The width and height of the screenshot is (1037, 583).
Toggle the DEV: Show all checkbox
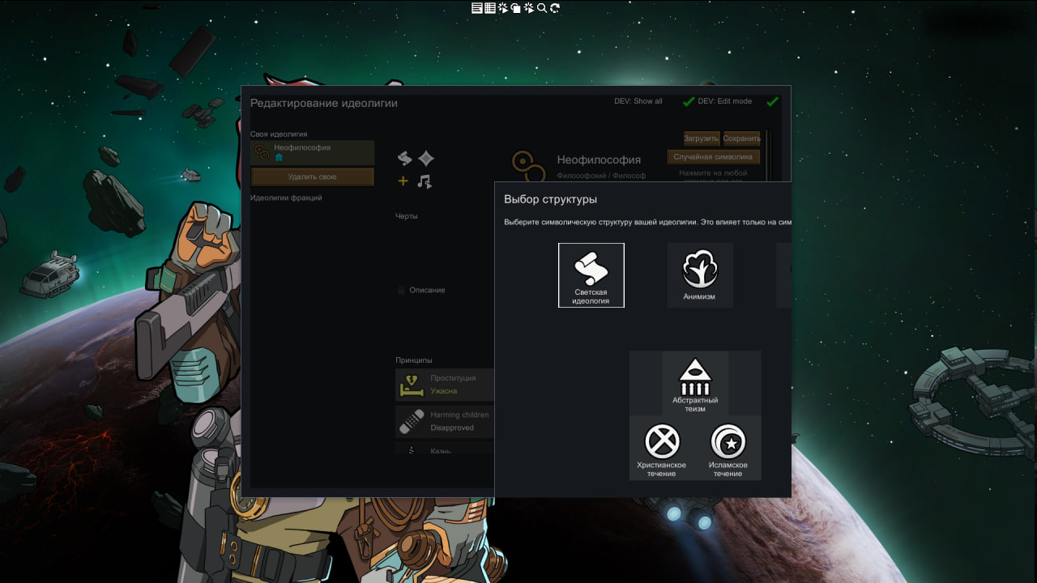click(689, 101)
